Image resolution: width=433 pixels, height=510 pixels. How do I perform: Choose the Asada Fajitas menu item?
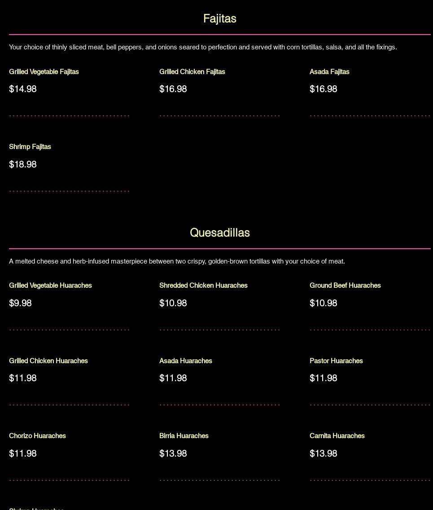pos(329,72)
